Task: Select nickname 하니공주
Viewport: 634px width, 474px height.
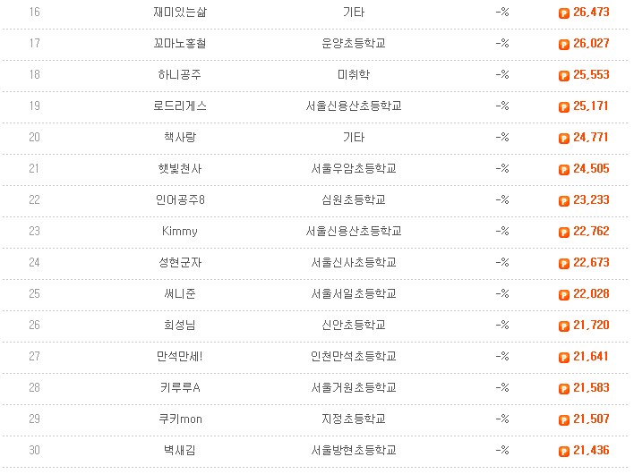Action: 180,75
